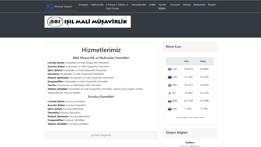Click EUR selling rate 31,2129
The height and width of the screenshot is (147, 261).
[204, 77]
